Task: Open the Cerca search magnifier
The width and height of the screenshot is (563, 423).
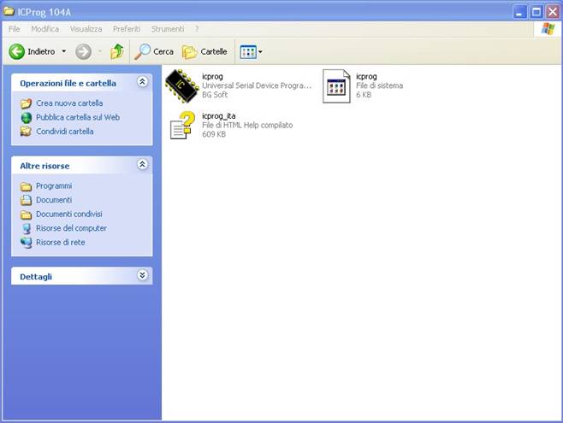Action: point(142,51)
